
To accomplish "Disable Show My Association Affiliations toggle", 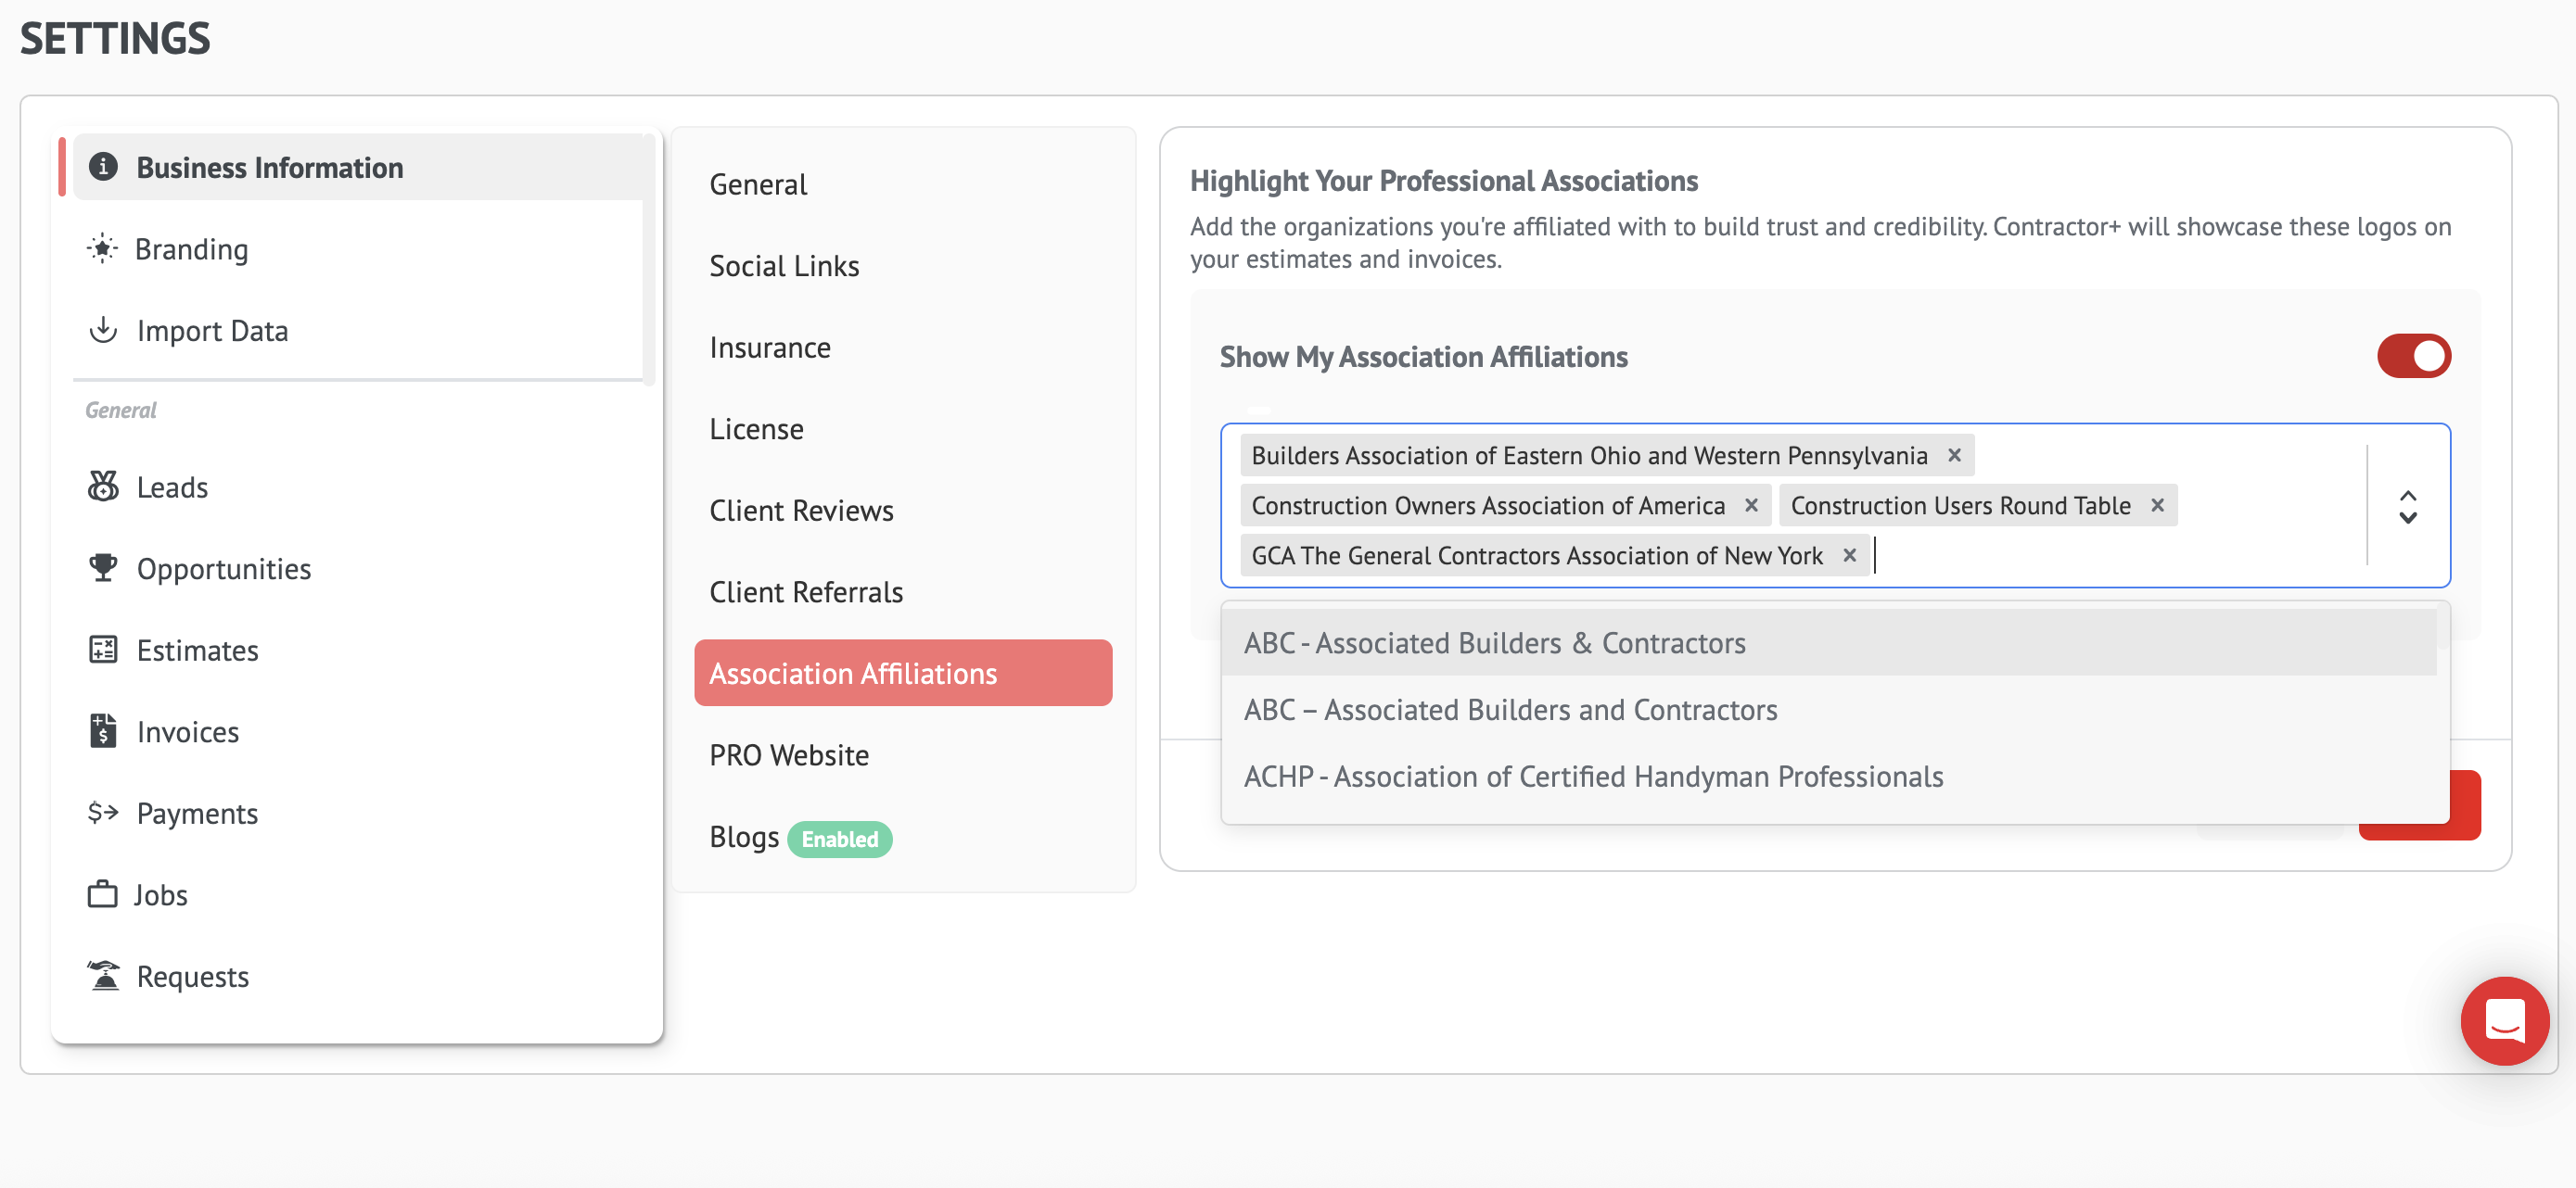I will coord(2413,357).
